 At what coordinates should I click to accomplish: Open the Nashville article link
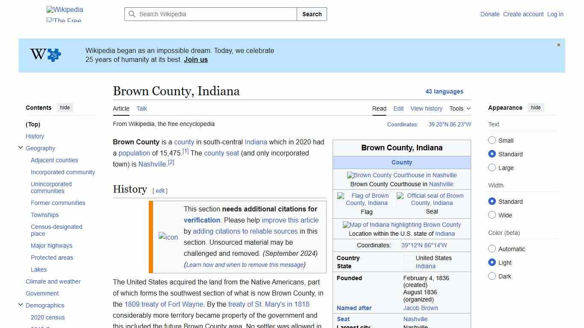152,164
